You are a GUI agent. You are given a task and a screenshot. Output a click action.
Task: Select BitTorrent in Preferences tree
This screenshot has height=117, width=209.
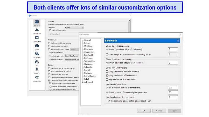click(88, 58)
